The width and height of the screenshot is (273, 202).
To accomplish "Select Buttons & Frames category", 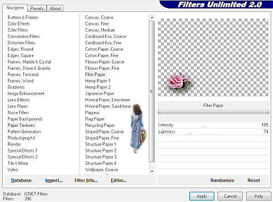I will tap(23, 18).
